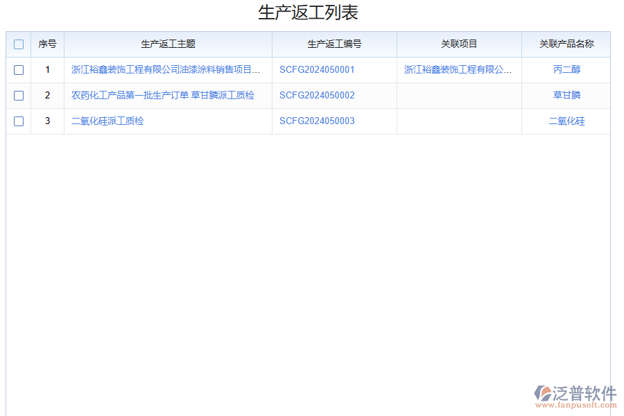Toggle the select-all checkbox in table header
Screen dimensions: 624x416
(x=18, y=44)
